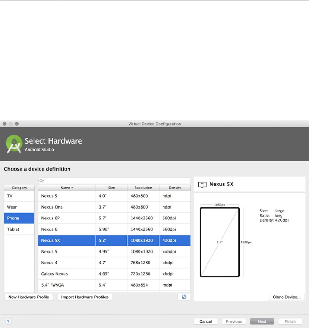Select the Phone category
309x328 pixels.
click(19, 218)
